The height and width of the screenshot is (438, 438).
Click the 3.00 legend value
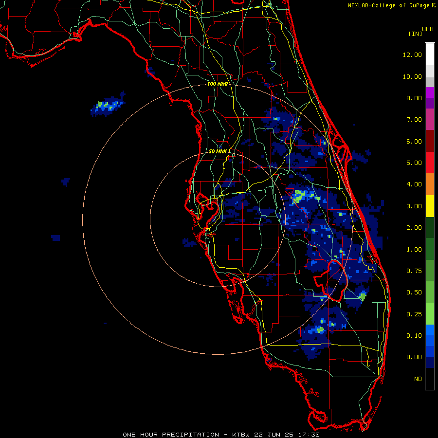click(x=414, y=206)
